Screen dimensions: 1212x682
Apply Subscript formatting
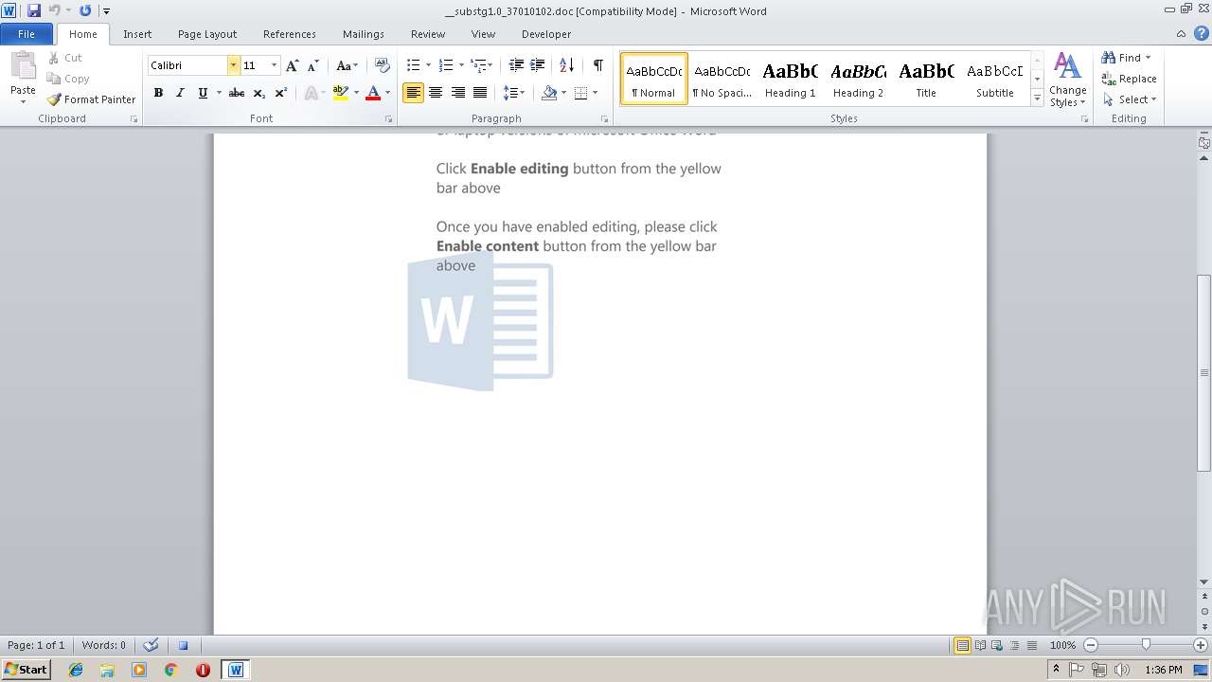pos(259,93)
